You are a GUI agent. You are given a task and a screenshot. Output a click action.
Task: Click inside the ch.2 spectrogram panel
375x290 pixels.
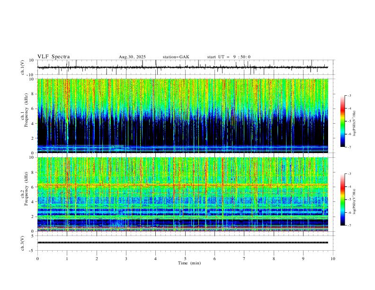point(183,194)
